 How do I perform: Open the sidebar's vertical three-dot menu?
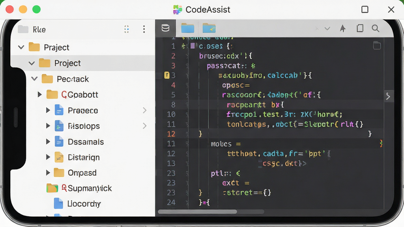(144, 29)
